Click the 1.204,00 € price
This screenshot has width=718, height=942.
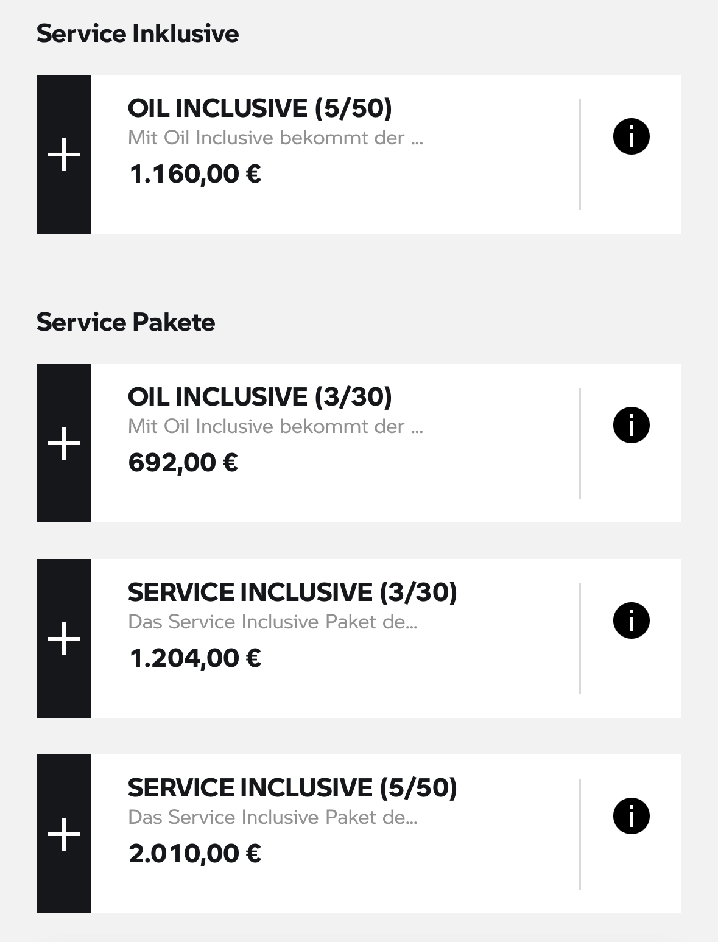[195, 658]
